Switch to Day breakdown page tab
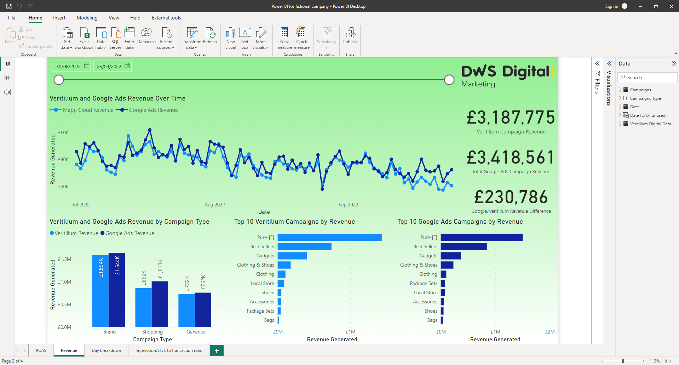Screen dimensions: 679x365 click(106, 350)
